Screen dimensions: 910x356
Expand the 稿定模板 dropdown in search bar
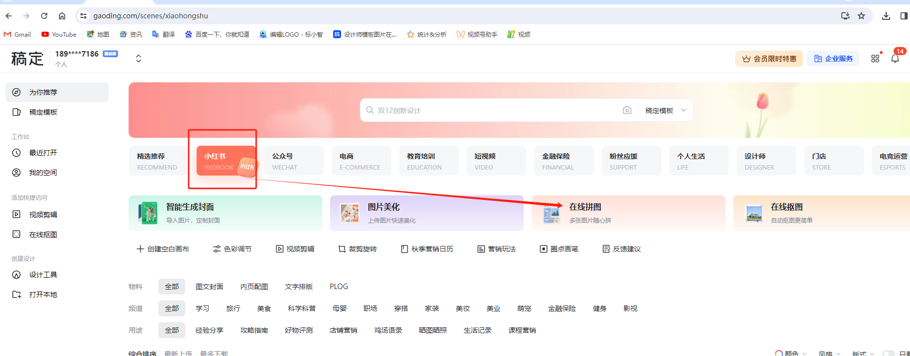coord(665,110)
